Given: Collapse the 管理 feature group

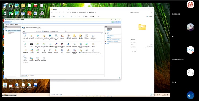Looking at the screenshot, I should click(x=102, y=56).
